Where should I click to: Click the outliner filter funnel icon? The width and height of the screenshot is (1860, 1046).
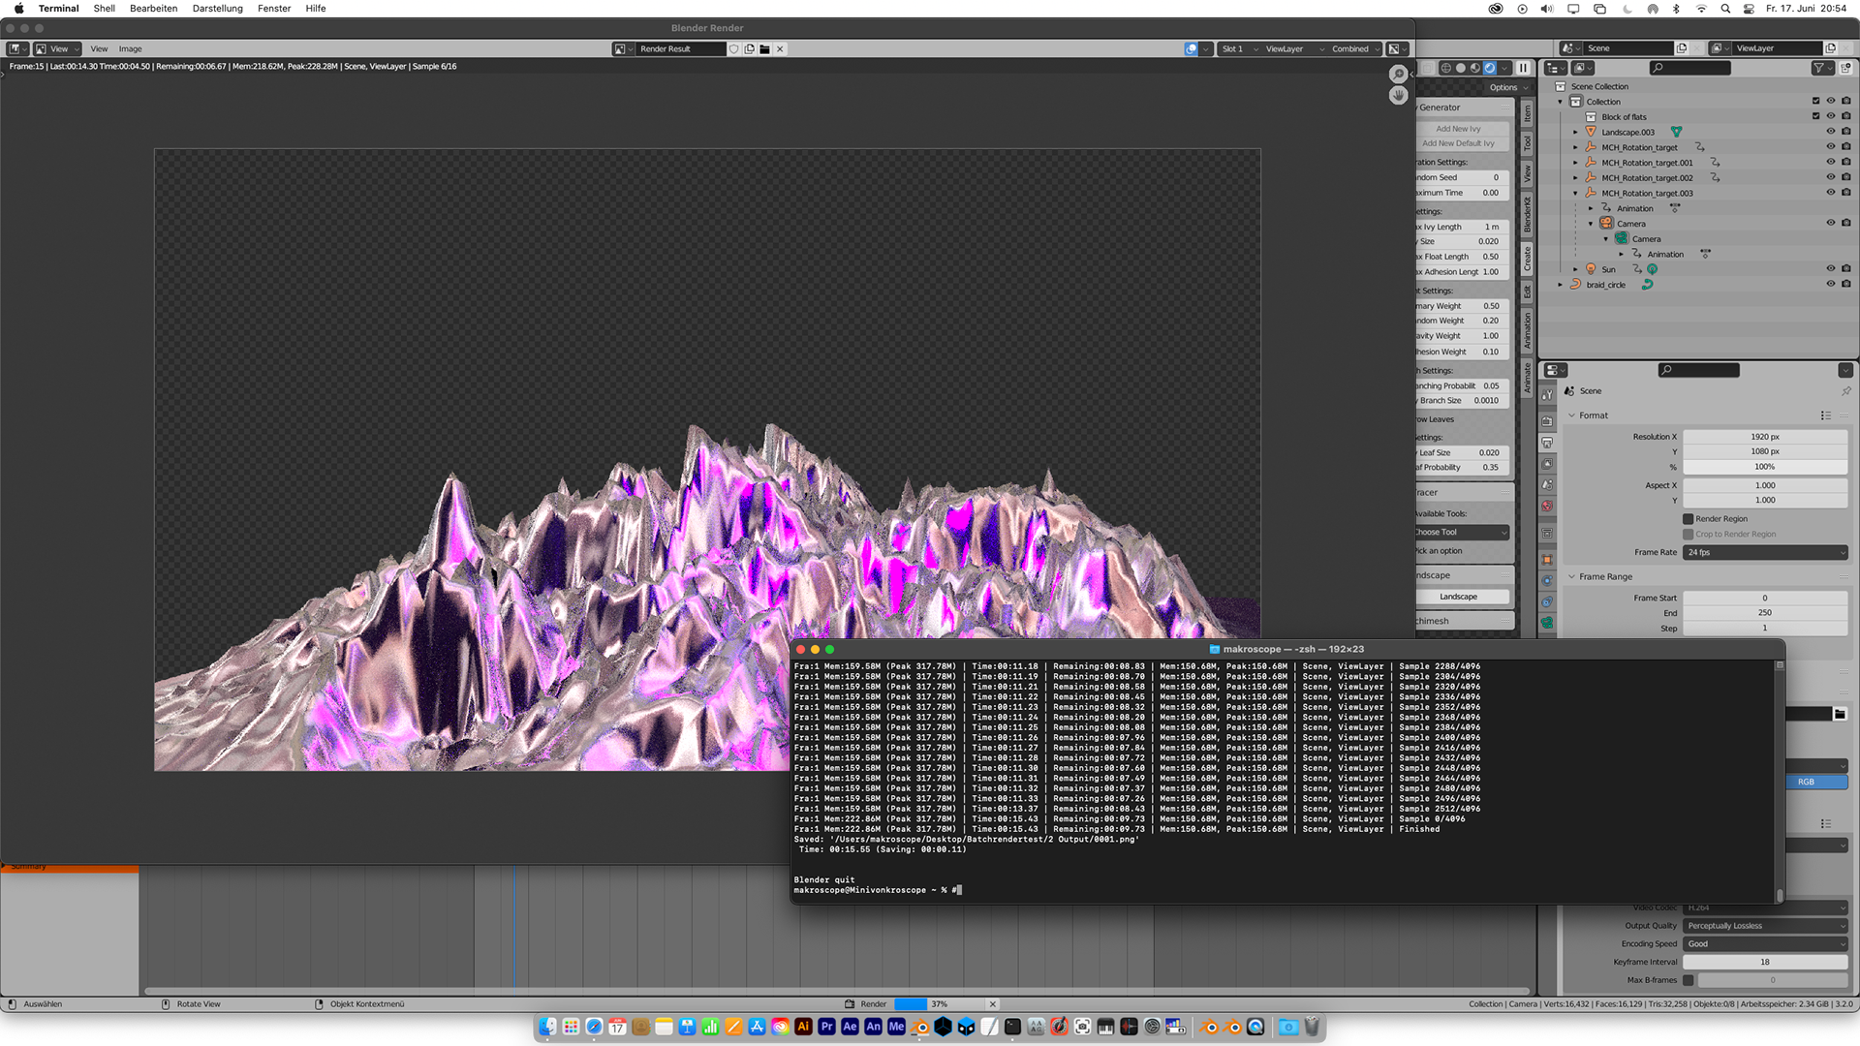[1818, 68]
